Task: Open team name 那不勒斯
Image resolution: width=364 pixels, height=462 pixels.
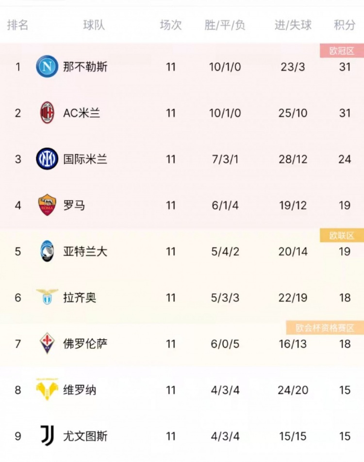Action: pyautogui.click(x=85, y=67)
